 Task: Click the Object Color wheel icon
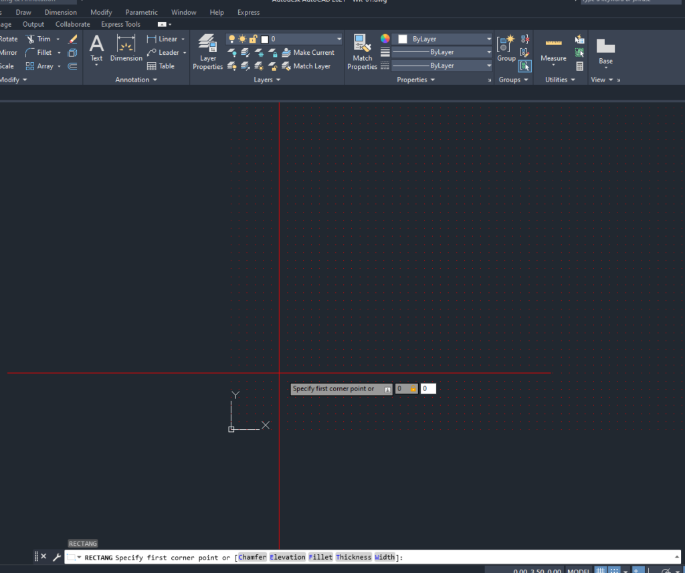385,38
